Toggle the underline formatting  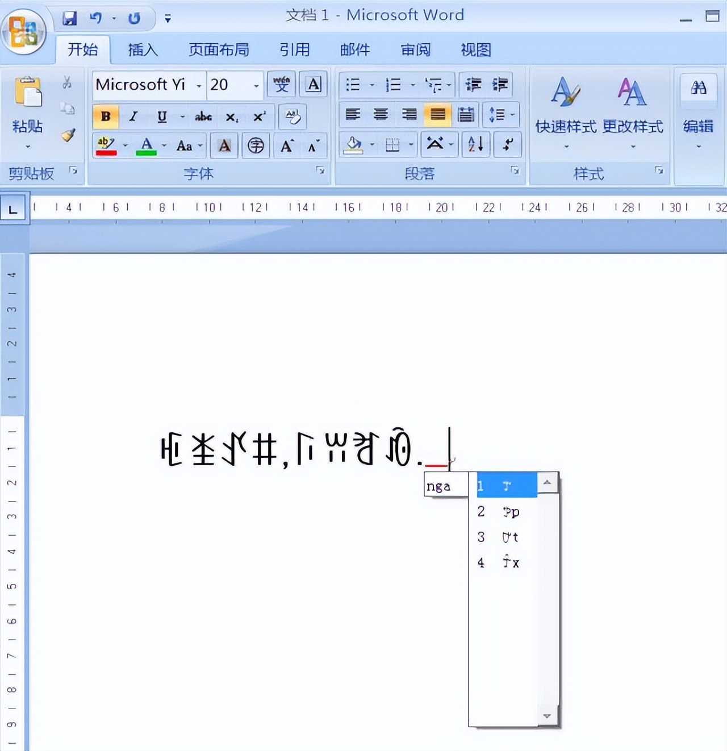click(x=161, y=116)
